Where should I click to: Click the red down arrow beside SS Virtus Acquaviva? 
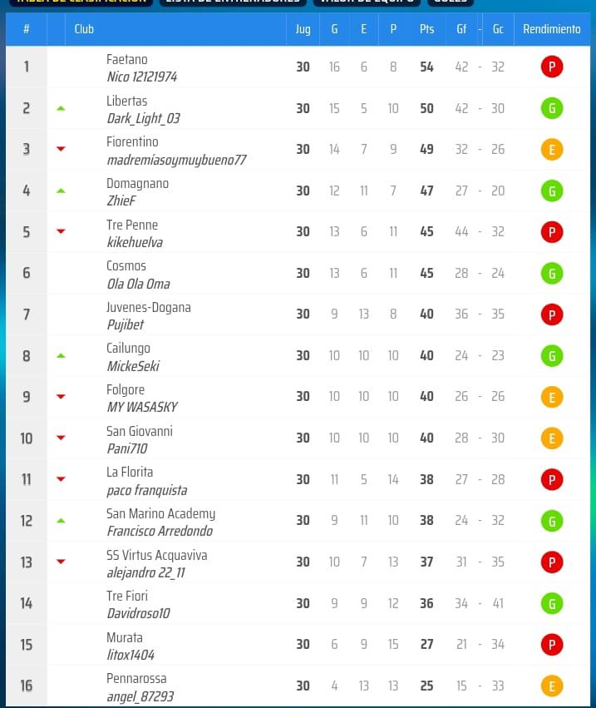click(x=60, y=562)
